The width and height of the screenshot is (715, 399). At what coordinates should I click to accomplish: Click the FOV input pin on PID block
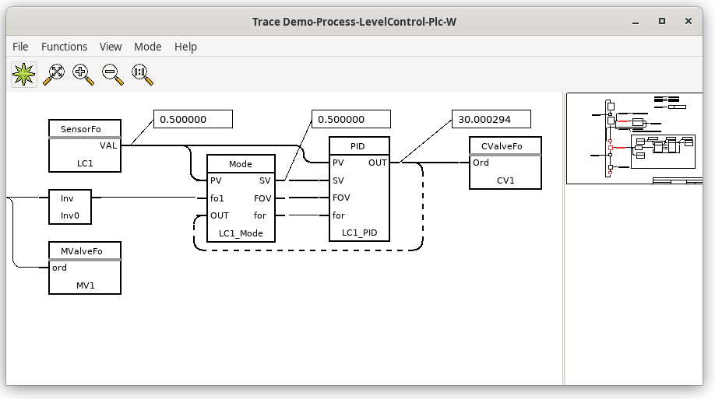341,198
